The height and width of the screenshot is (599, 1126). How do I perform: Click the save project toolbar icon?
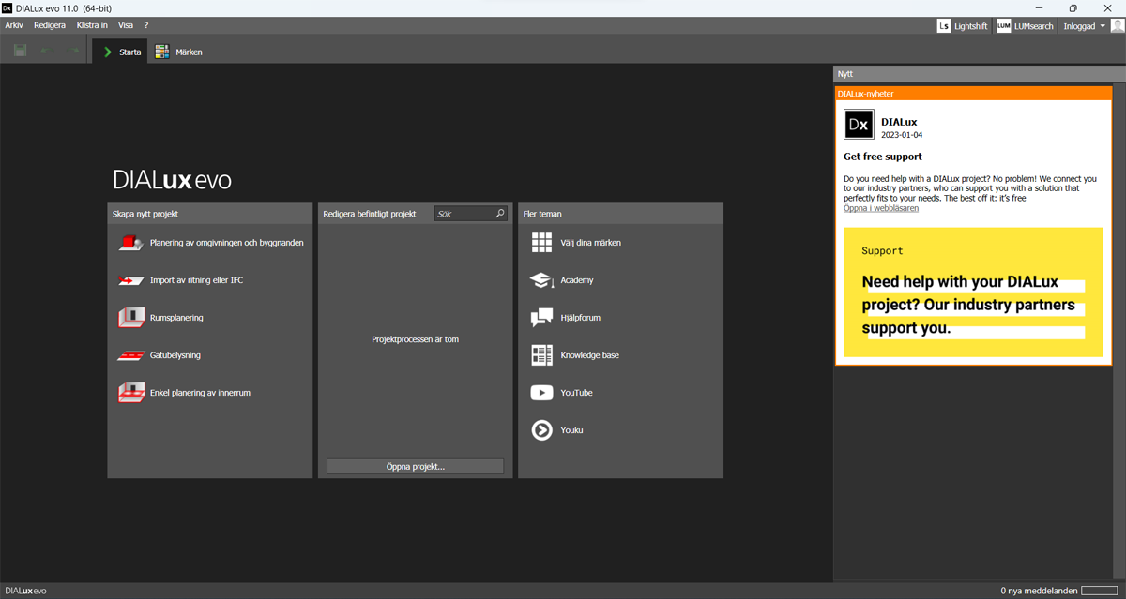20,52
